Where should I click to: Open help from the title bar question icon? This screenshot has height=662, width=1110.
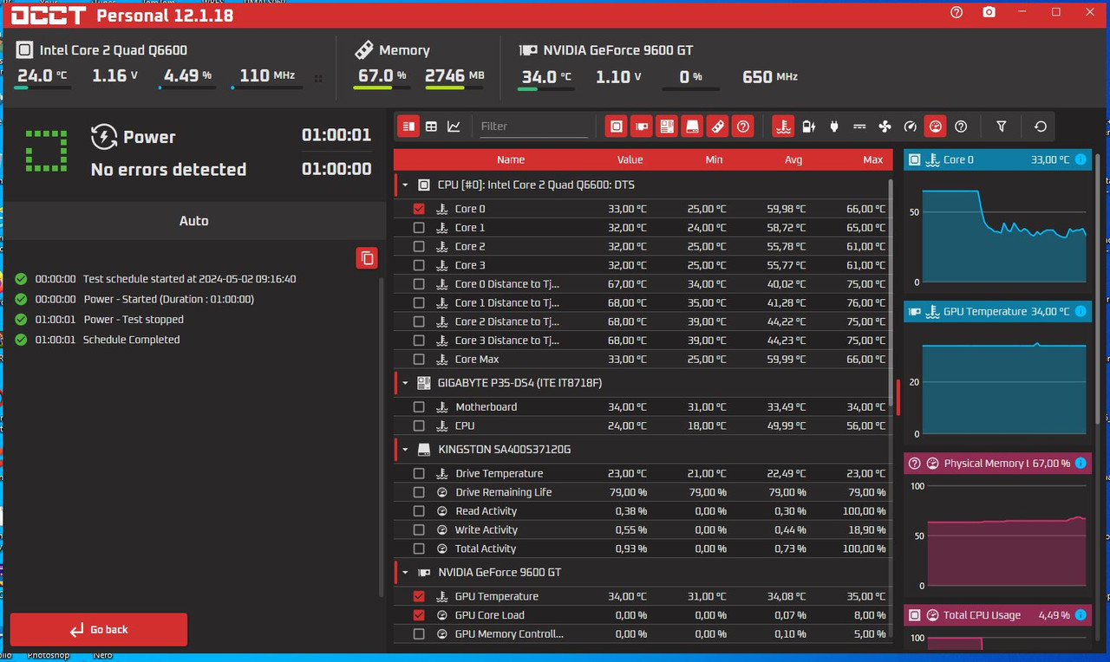[x=957, y=12]
